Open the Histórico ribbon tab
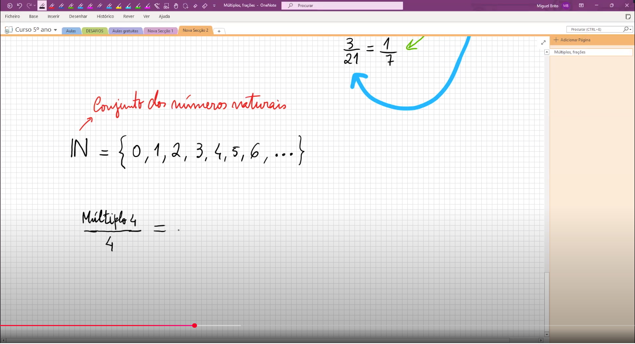 point(105,16)
